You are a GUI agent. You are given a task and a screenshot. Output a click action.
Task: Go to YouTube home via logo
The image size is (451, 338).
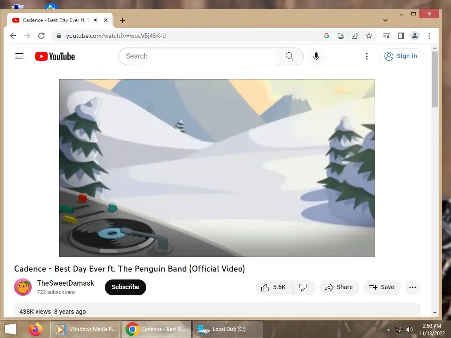pos(55,56)
